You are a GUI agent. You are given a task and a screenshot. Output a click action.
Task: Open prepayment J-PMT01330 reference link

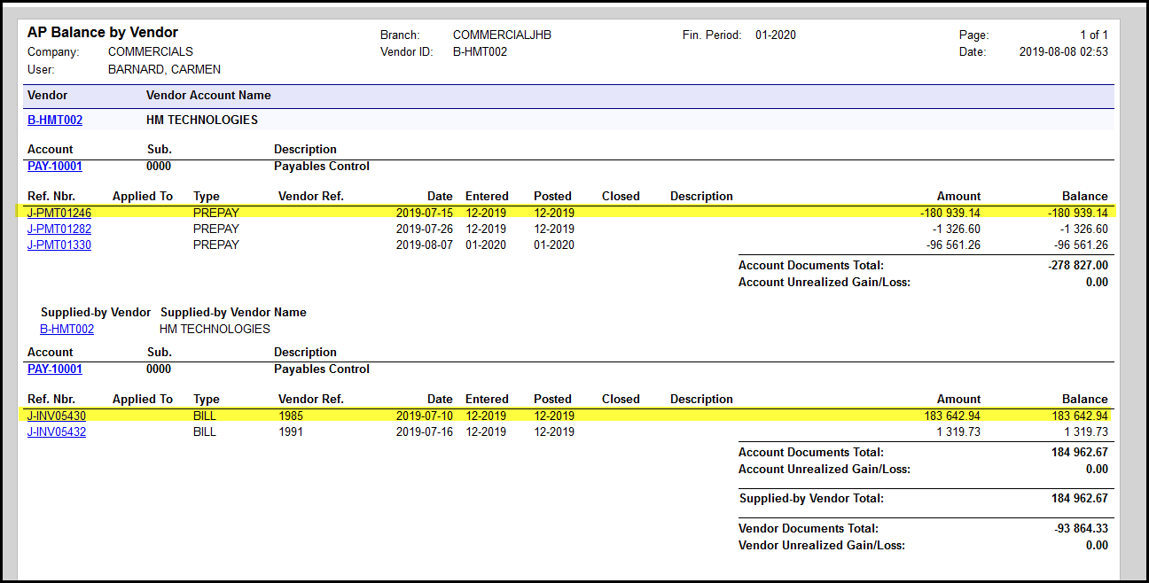pos(59,245)
